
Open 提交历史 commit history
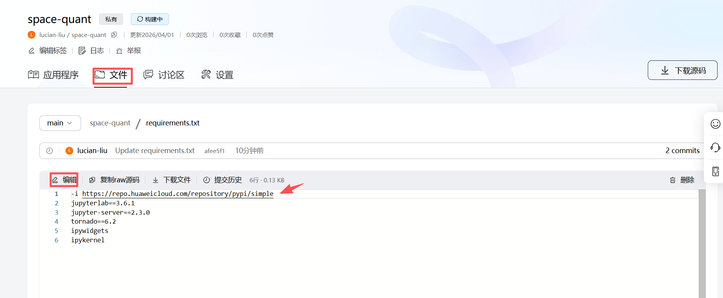[223, 180]
